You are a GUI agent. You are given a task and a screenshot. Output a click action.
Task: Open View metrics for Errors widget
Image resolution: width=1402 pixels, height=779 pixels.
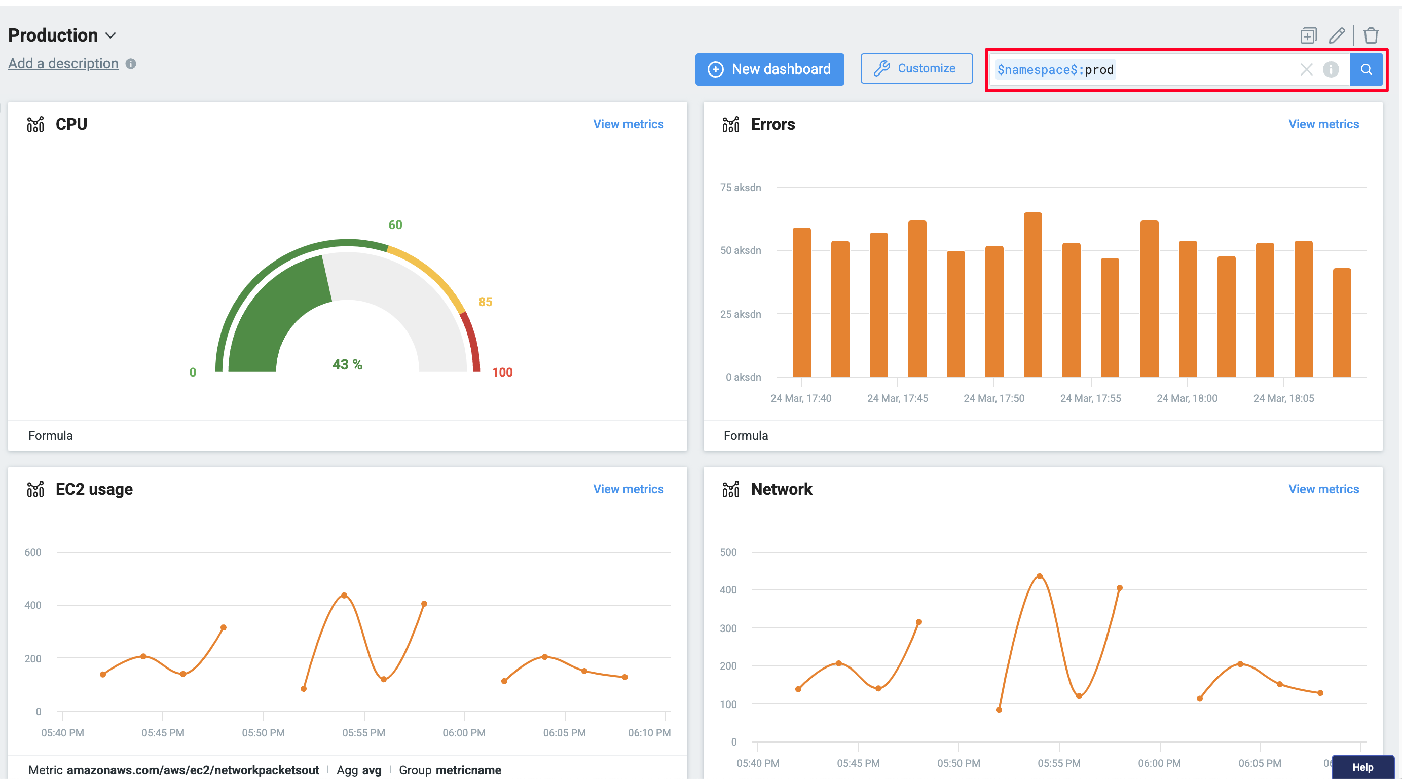pos(1323,124)
